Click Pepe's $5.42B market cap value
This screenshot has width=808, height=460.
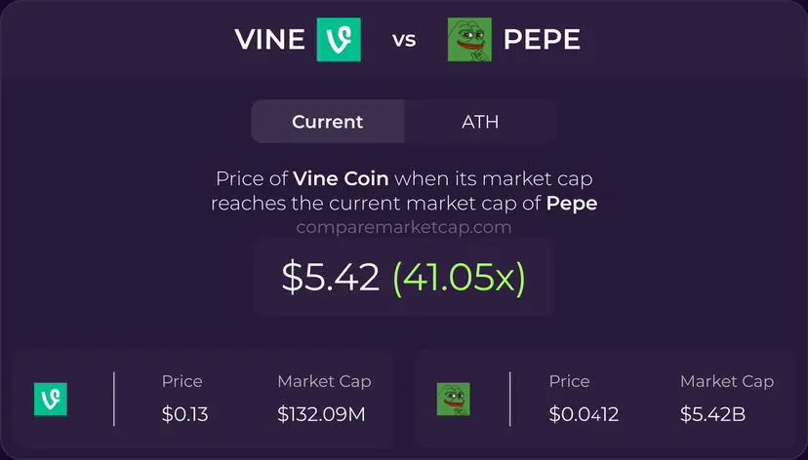tap(712, 414)
